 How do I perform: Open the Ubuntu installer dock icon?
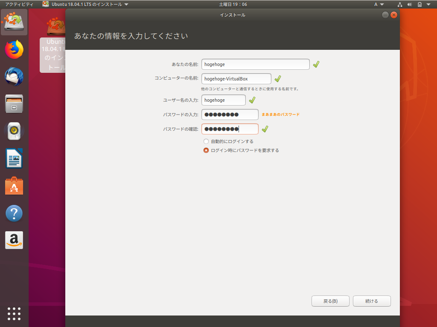coord(14,22)
